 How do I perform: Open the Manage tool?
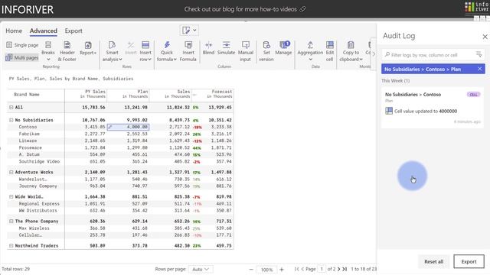point(283,48)
